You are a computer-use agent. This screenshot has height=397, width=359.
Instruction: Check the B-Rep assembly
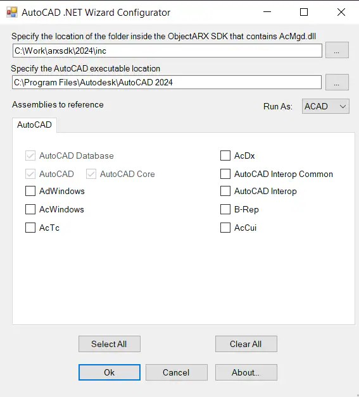(x=225, y=209)
